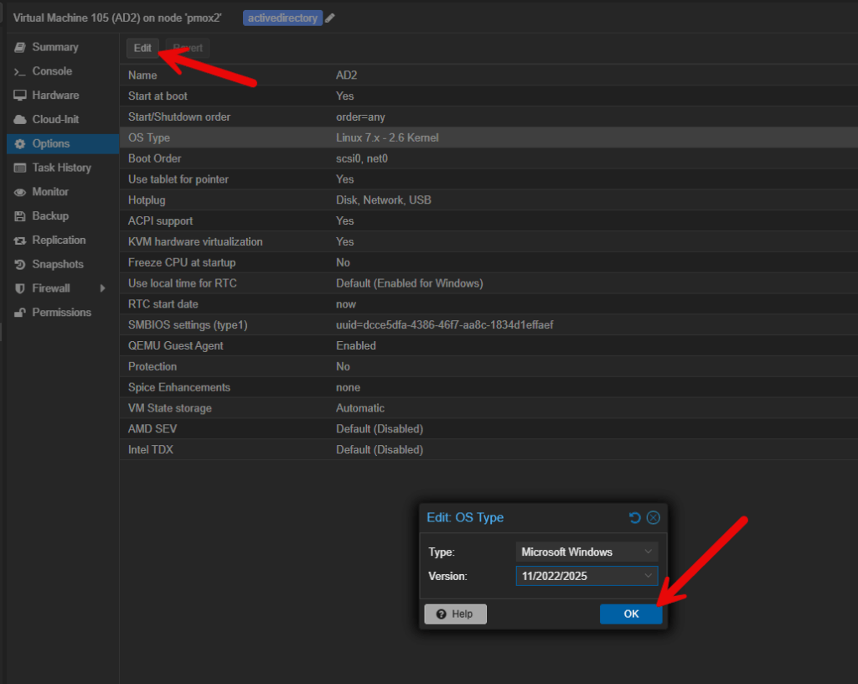This screenshot has width=858, height=684.
Task: Click the Monitor eye icon
Action: click(x=20, y=192)
